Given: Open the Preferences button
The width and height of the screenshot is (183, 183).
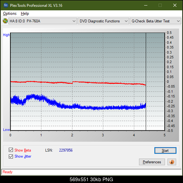Looking at the screenshot, I should [152, 162].
